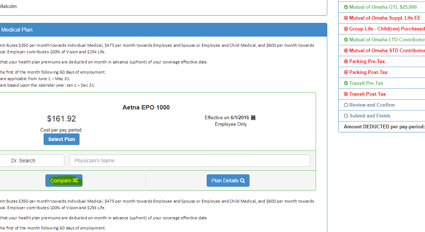The width and height of the screenshot is (425, 232).
Task: Click the calendar icon beside effective date
Action: point(253,118)
